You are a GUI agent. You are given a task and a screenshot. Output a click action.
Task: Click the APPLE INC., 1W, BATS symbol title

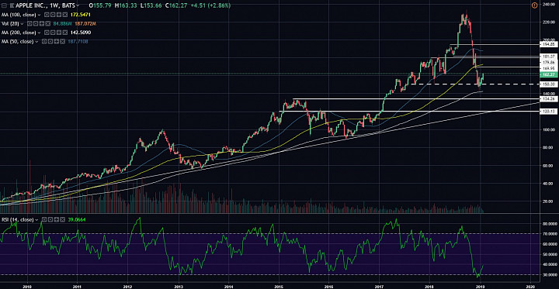[45, 5]
